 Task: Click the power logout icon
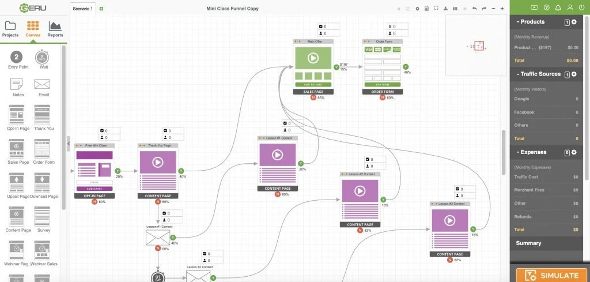tap(582, 7)
